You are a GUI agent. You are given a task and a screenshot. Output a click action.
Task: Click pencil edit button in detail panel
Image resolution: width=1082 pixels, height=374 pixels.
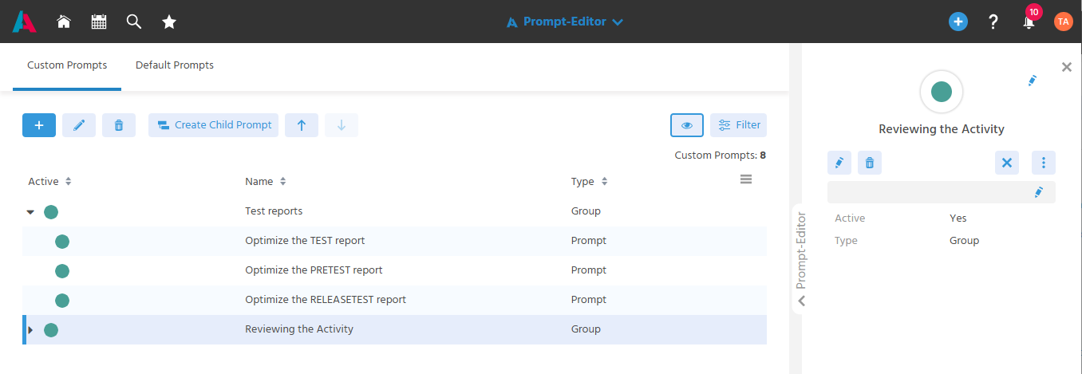click(x=839, y=163)
